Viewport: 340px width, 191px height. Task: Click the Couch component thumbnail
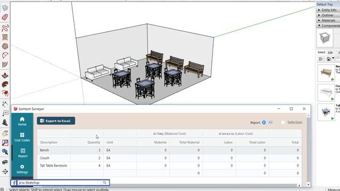coord(326,92)
